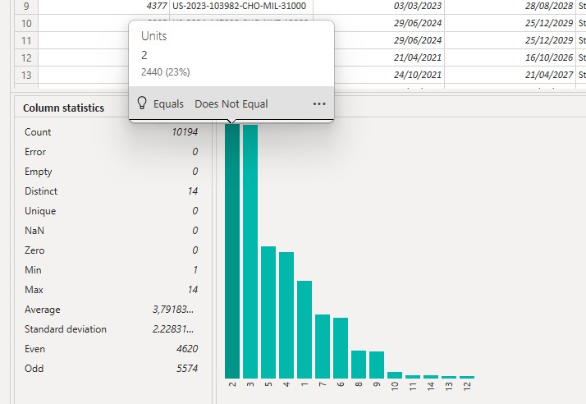586x404 pixels.
Task: Select row number 12 header
Action: tap(26, 58)
